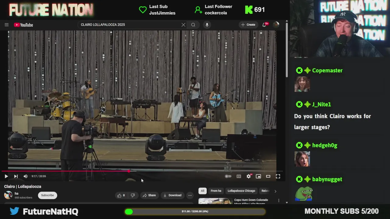Image resolution: width=390 pixels, height=219 pixels.
Task: Open Cops Hunt Down Colorado video thumbnail
Action: pyautogui.click(x=215, y=201)
